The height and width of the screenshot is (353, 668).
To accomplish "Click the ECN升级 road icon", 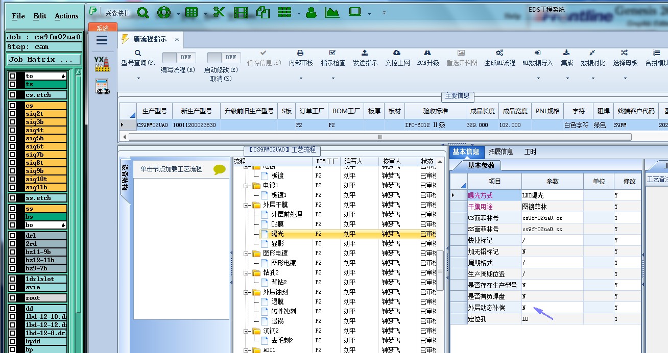I will coord(428,53).
